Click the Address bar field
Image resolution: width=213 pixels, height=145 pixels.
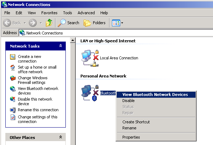(116, 33)
